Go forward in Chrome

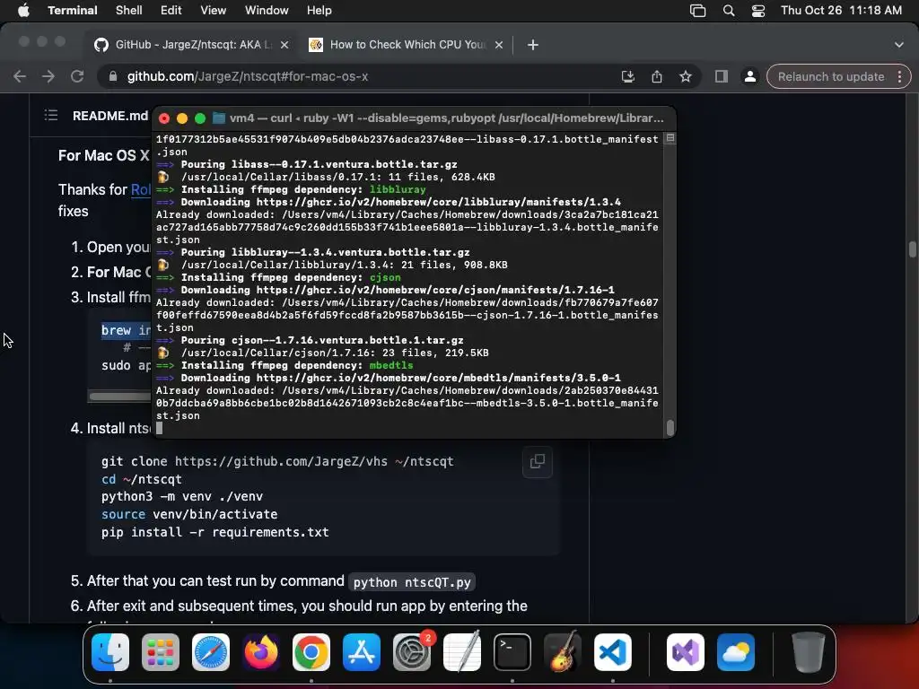click(48, 77)
